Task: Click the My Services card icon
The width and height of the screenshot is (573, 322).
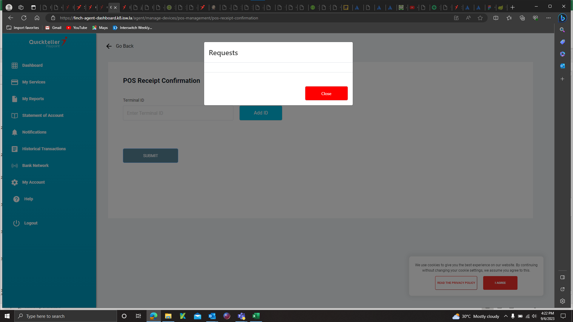Action: (x=15, y=82)
